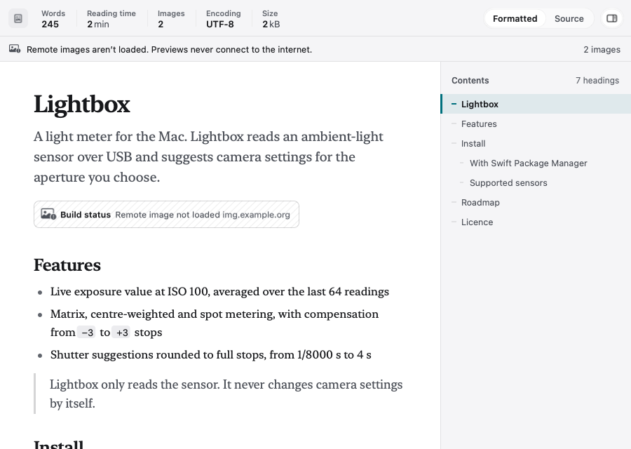Click the 'Shutter suggestions' bullet item
Image resolution: width=631 pixels, height=449 pixels.
click(x=210, y=355)
